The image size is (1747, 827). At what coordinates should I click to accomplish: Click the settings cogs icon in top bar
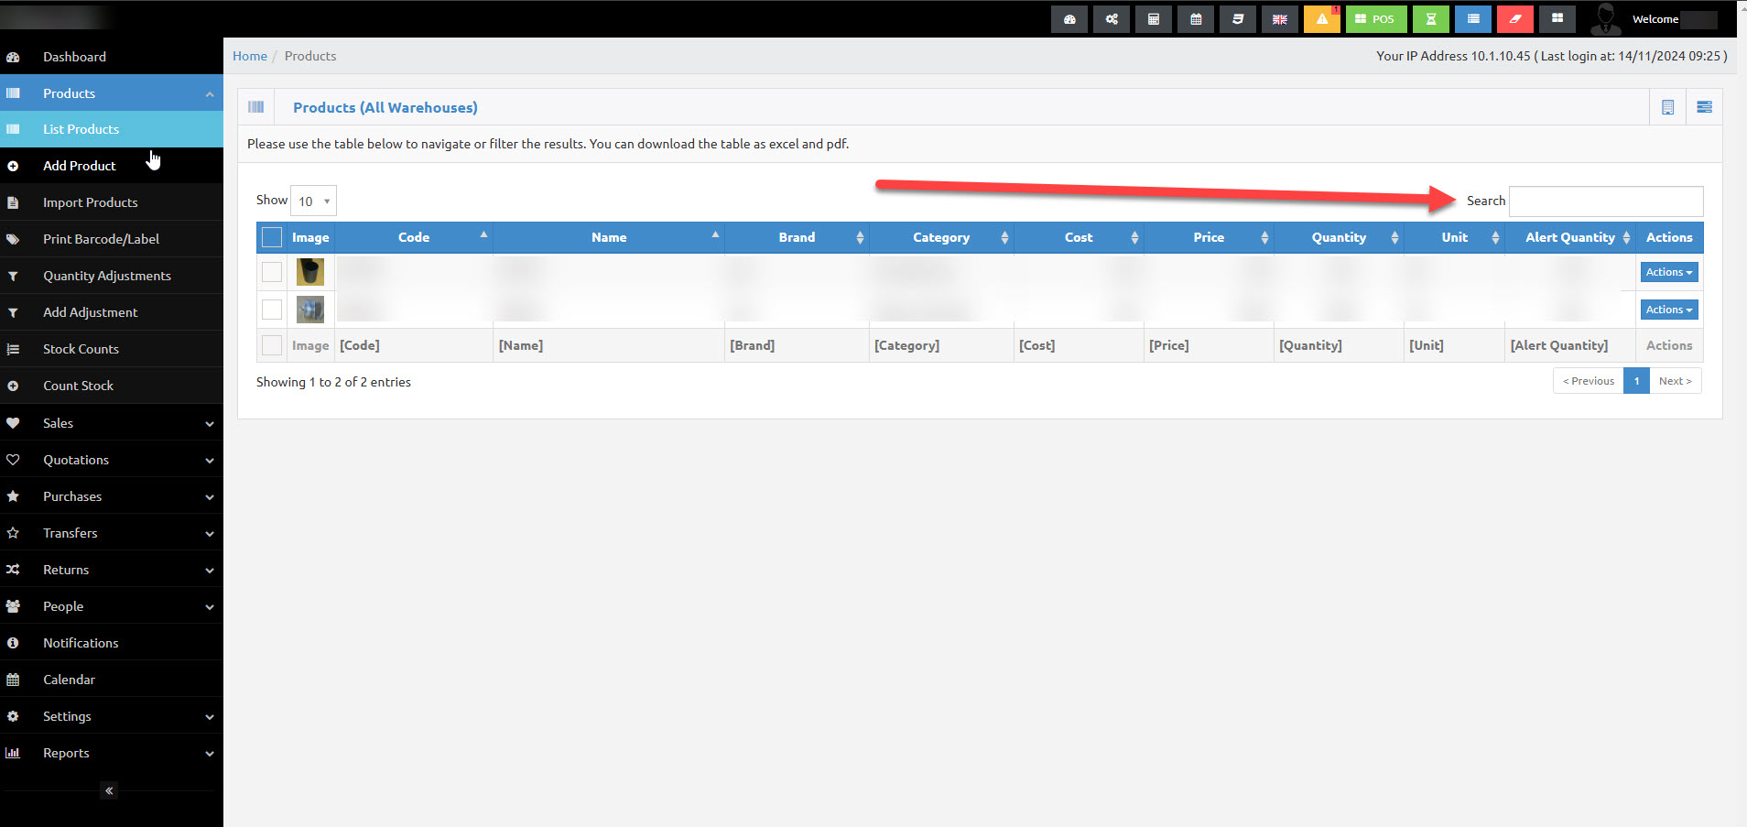[1112, 19]
